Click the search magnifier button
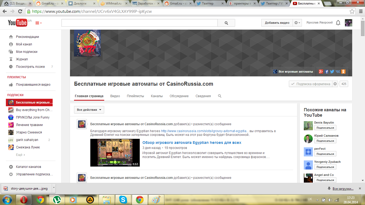365x205 pixels. click(226, 23)
